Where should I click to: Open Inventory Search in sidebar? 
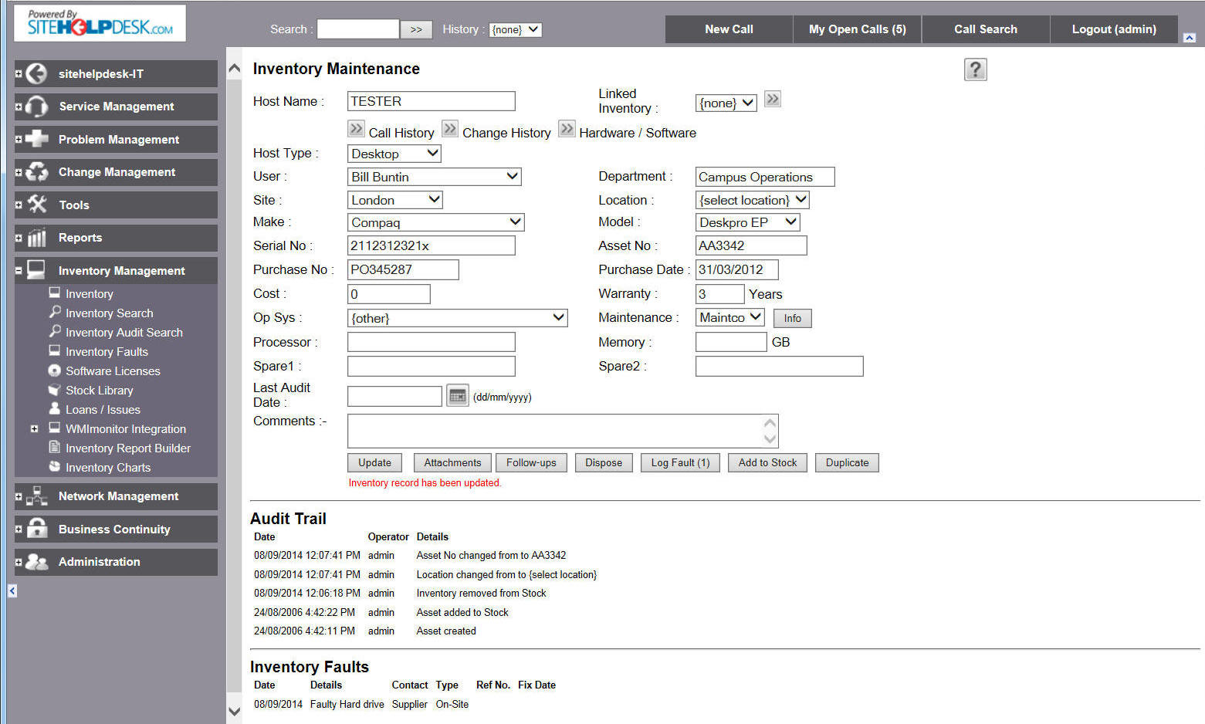point(109,313)
